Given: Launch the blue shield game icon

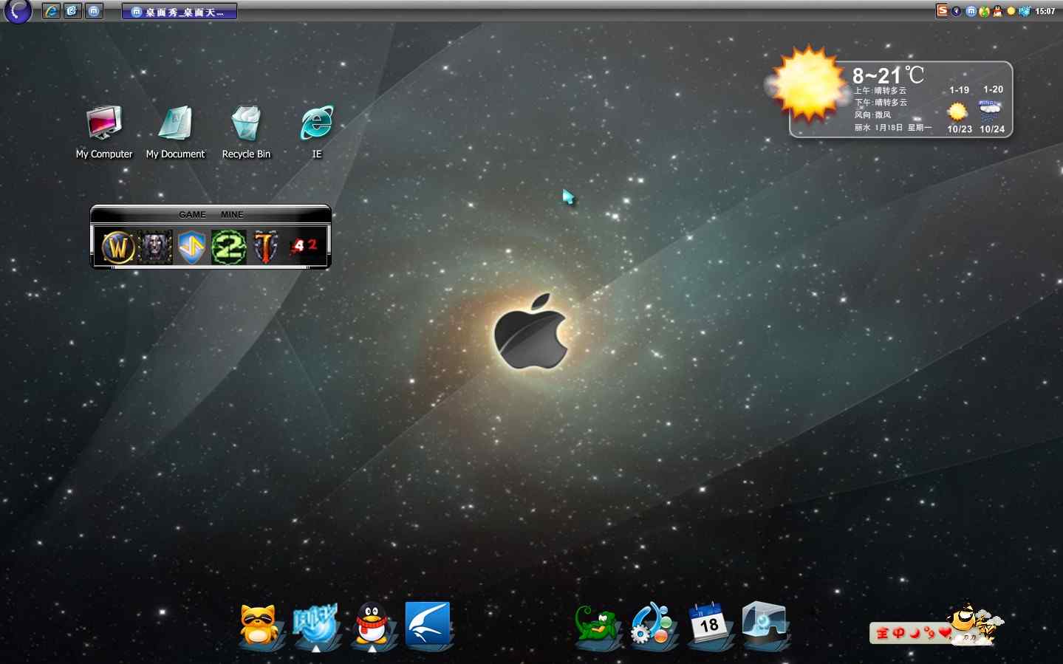Looking at the screenshot, I should (192, 247).
